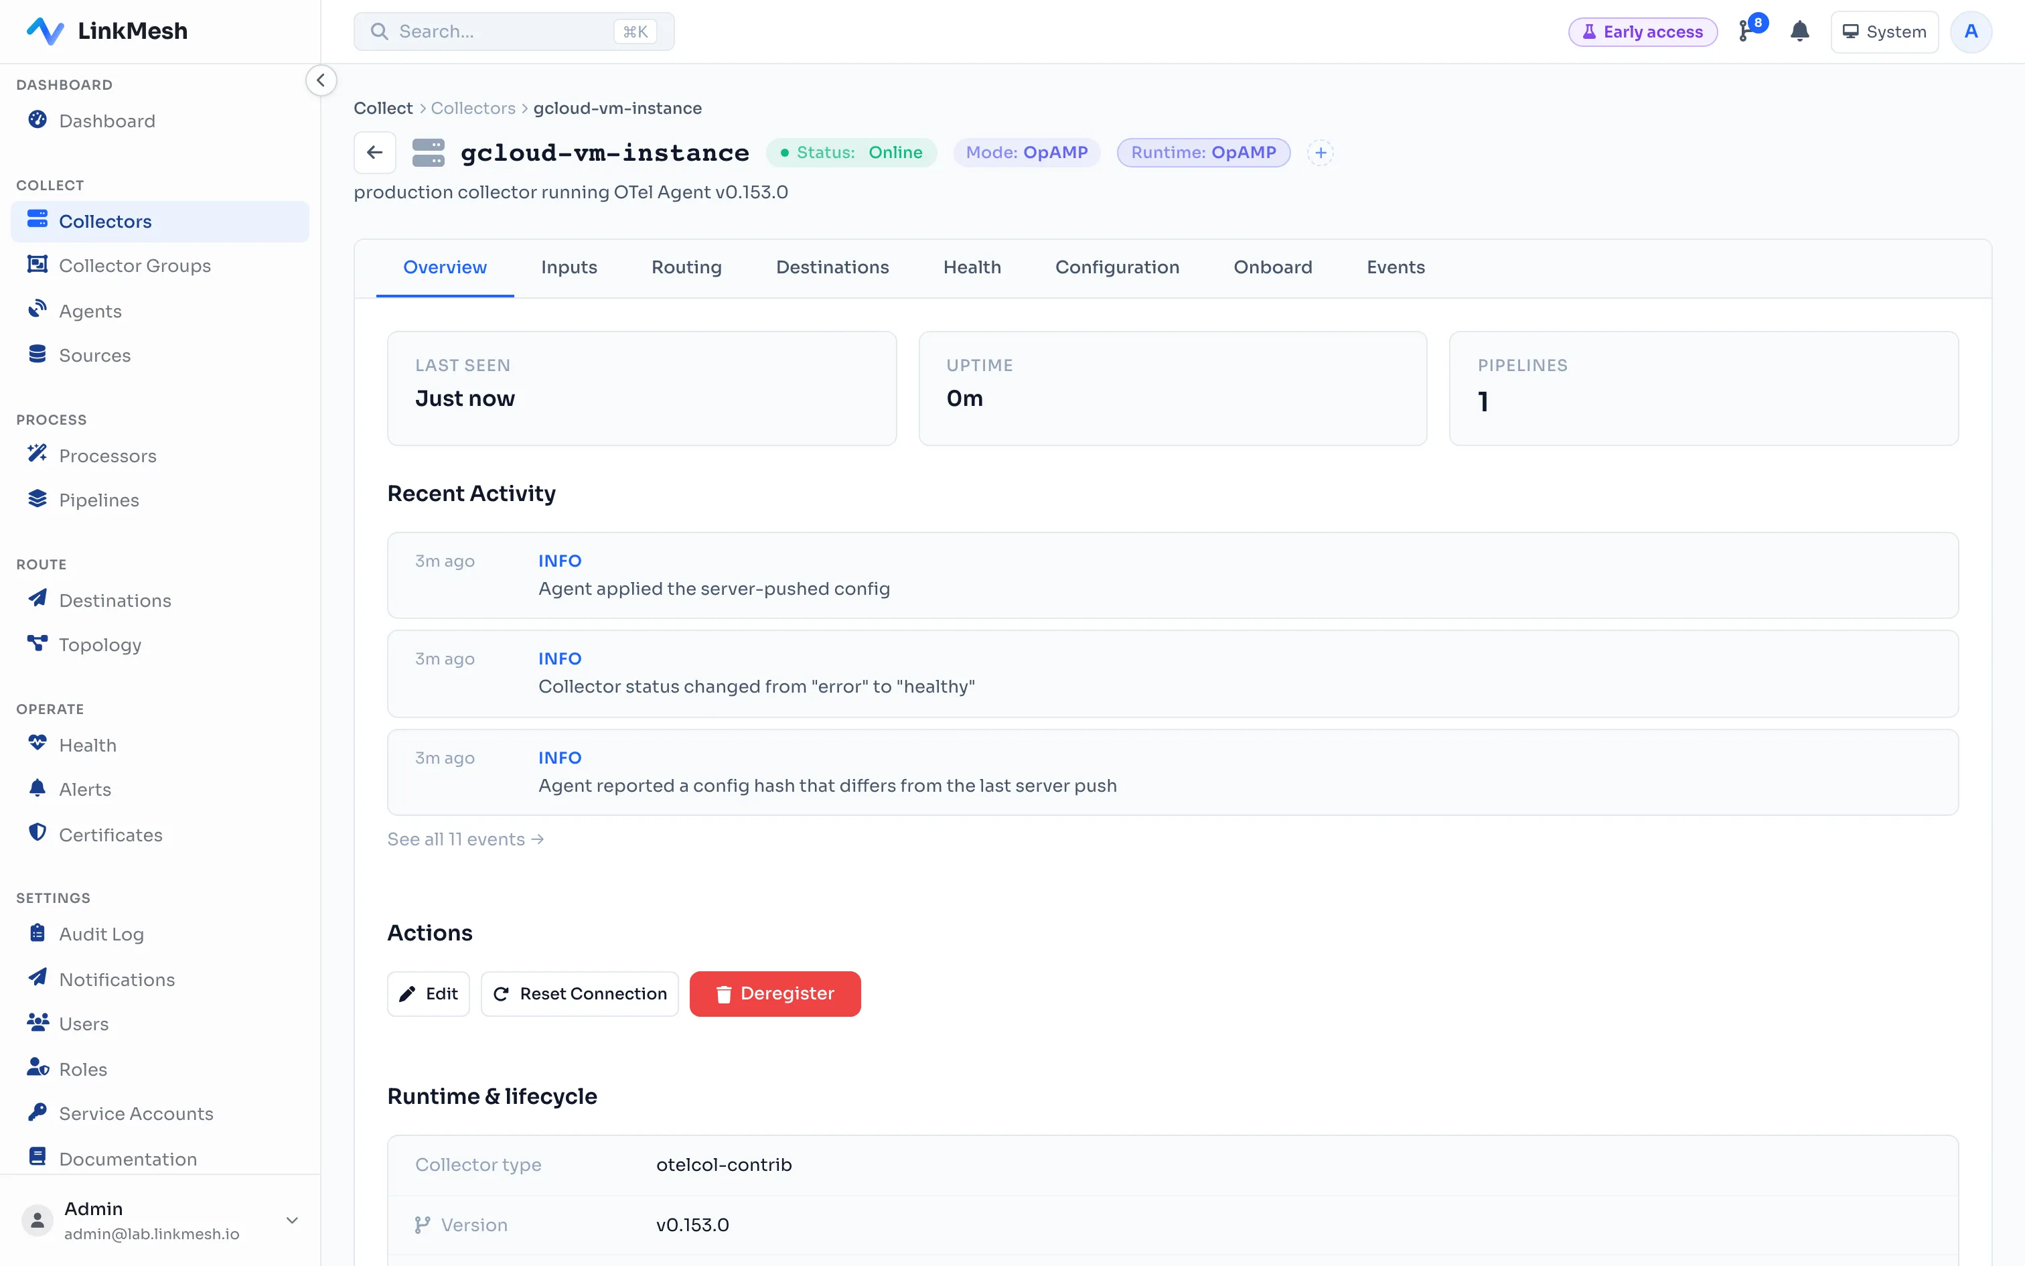
Task: Click the Reset Connection button
Action: click(x=580, y=994)
